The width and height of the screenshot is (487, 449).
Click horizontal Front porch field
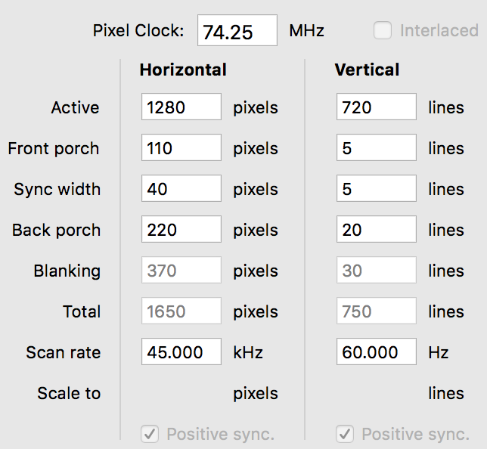coord(181,148)
